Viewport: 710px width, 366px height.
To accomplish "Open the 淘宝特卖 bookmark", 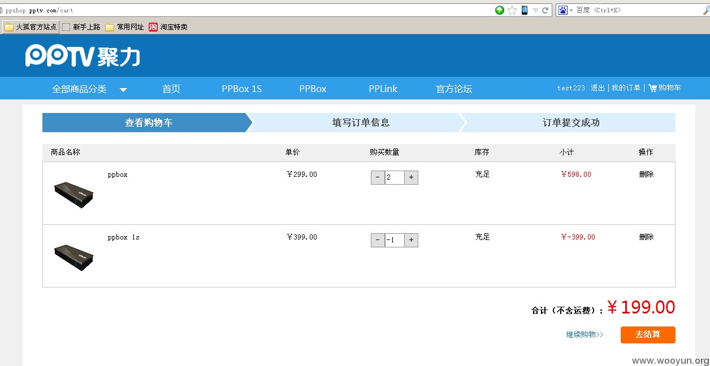I will point(168,27).
